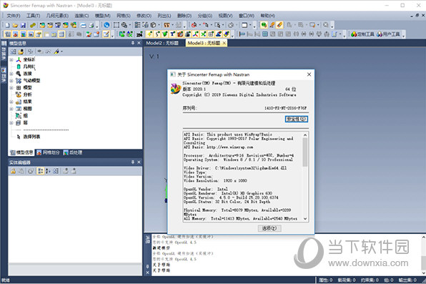Viewport: 426px width, 284px height.
Task: Toggle the highlighted green globe toolbar button
Action: [x=264, y=25]
